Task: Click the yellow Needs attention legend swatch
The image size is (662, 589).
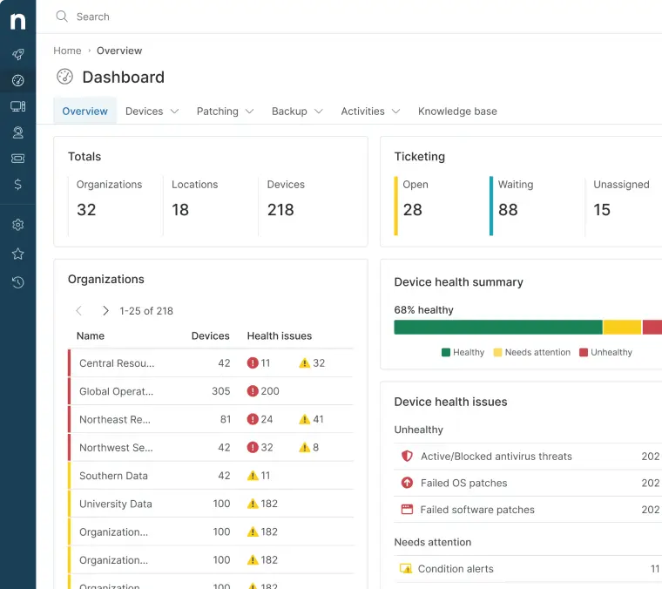Action: (497, 352)
